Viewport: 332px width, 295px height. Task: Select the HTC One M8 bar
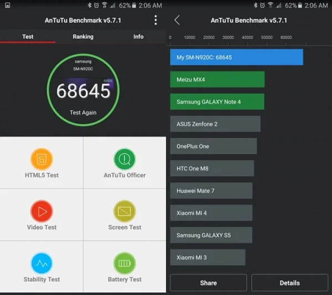point(212,168)
